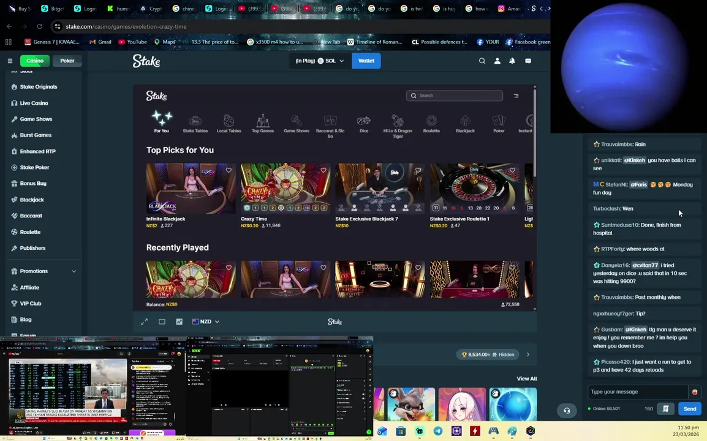
Task: Enter fullscreen mode for the game
Action: tap(145, 322)
